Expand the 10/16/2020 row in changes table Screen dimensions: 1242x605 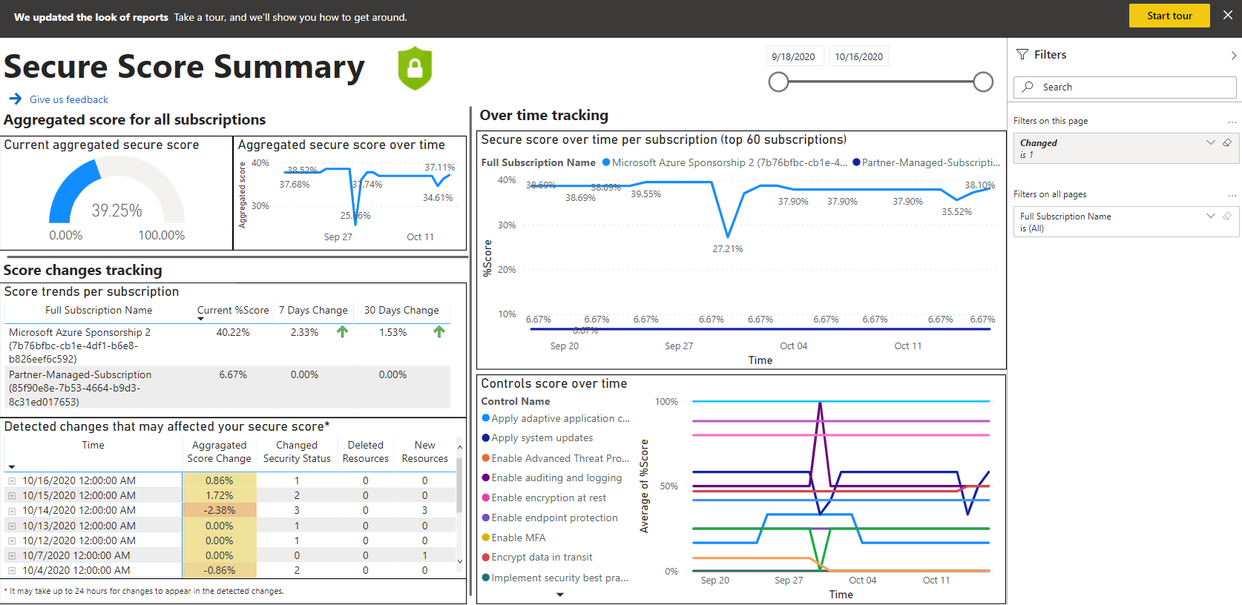(12, 481)
